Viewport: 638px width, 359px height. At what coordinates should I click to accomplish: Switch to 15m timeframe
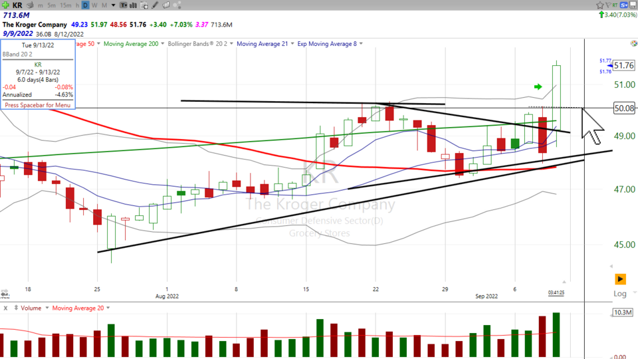pyautogui.click(x=66, y=5)
